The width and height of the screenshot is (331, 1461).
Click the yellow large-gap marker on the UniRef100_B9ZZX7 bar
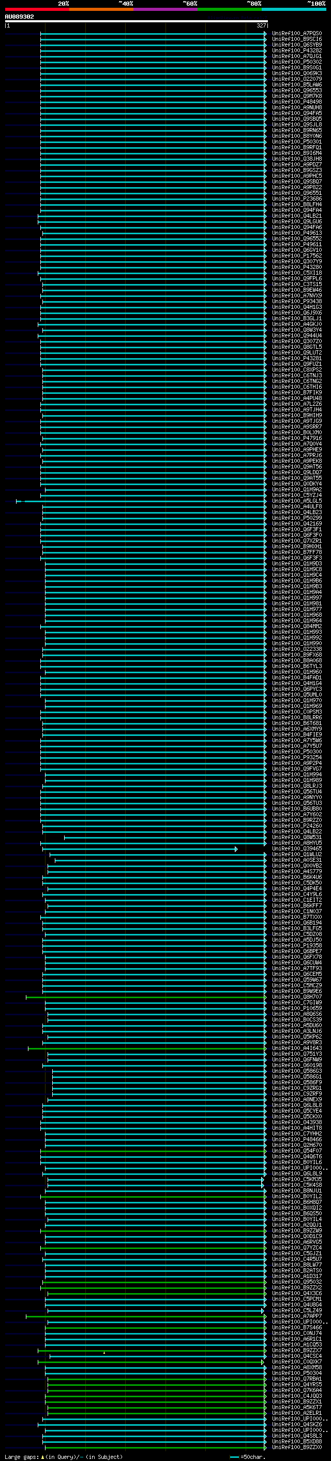point(104,1352)
